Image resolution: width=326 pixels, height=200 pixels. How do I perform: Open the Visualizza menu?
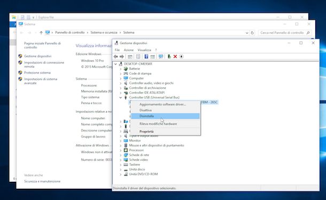(144, 50)
